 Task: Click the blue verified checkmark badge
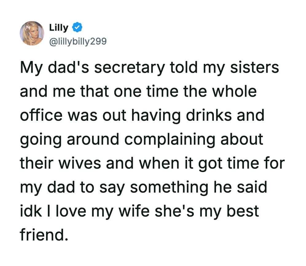click(x=76, y=28)
